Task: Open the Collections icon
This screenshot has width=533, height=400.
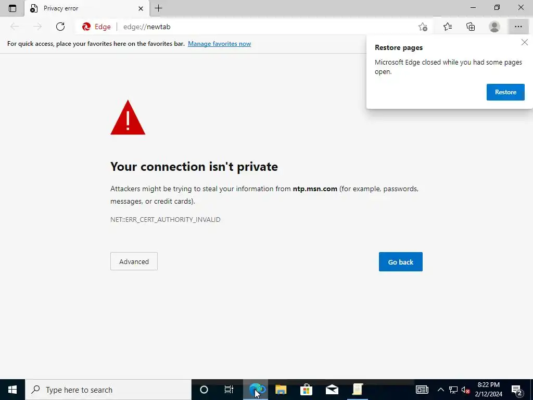Action: (x=471, y=27)
